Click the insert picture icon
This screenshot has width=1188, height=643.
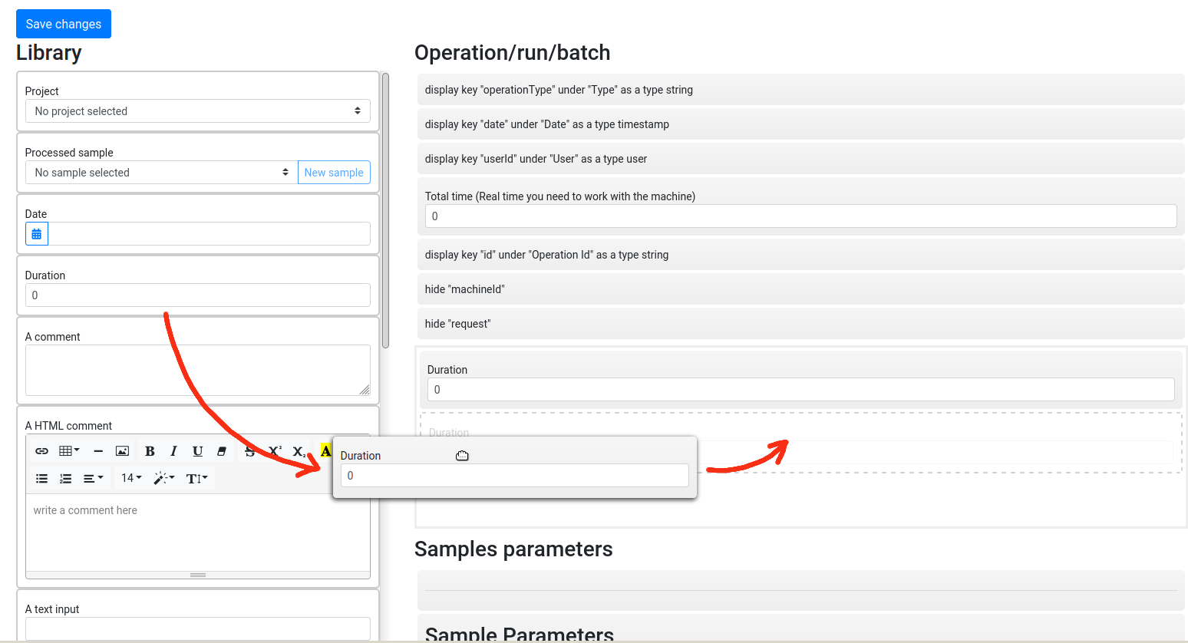coord(122,451)
